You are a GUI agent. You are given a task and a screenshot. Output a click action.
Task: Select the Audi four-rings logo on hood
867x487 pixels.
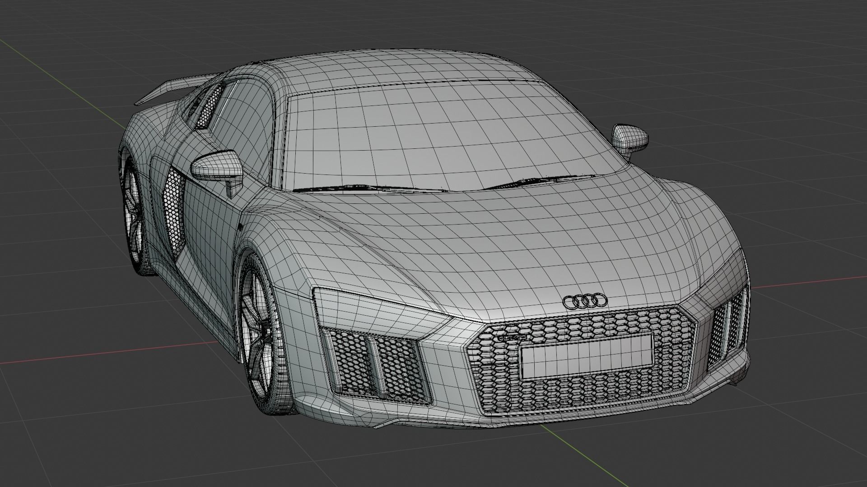click(x=585, y=301)
